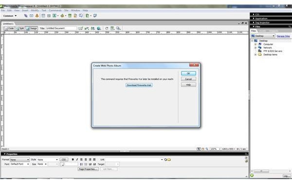Click the Unordered List icon in Properties
This screenshot has width=292, height=180.
point(81,164)
